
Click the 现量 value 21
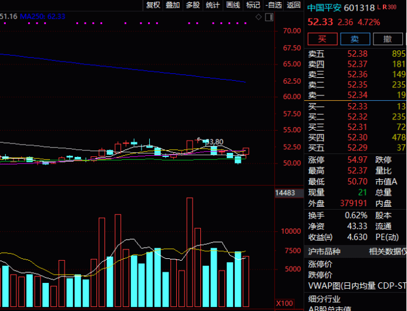pyautogui.click(x=362, y=193)
